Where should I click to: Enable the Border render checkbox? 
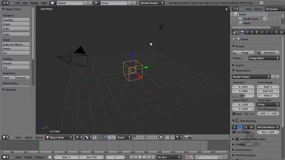pyautogui.click(x=234, y=114)
